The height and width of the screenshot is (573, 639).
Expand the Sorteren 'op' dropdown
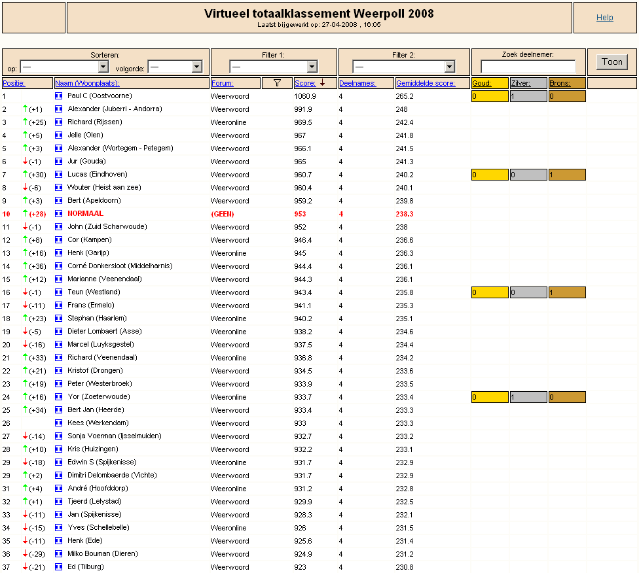[64, 66]
